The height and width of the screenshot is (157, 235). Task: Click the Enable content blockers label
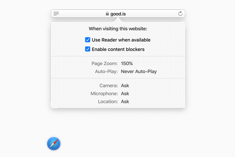(118, 49)
